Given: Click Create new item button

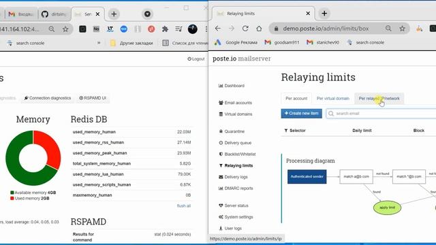Looking at the screenshot, I should (301, 114).
